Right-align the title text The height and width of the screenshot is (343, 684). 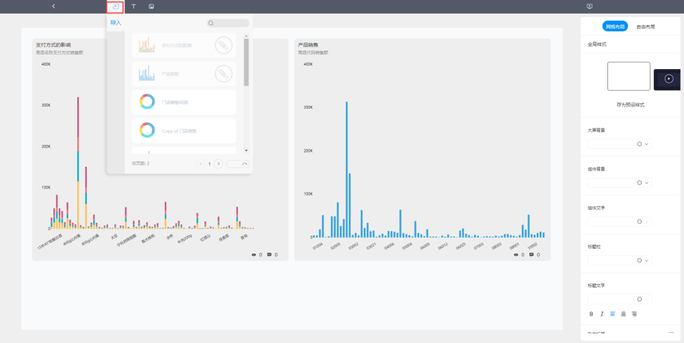click(x=634, y=314)
